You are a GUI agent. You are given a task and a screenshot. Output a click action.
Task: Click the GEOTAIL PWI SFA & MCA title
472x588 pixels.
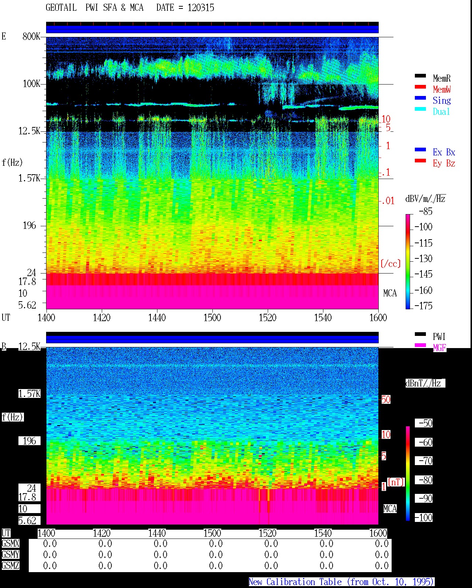click(x=130, y=8)
